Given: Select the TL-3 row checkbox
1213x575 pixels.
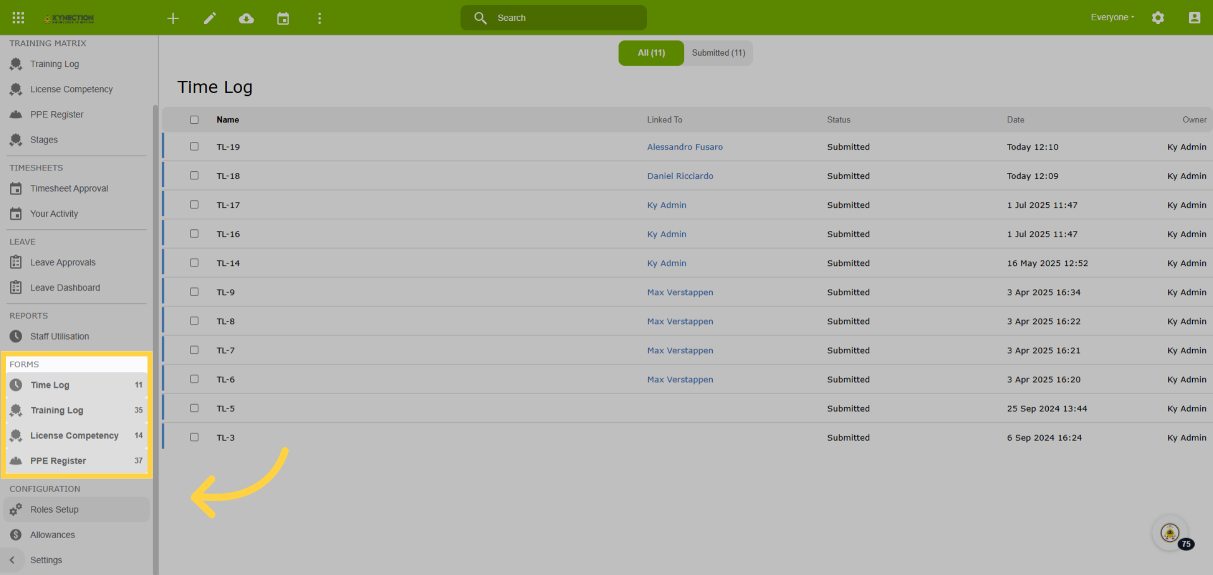Looking at the screenshot, I should click(194, 437).
